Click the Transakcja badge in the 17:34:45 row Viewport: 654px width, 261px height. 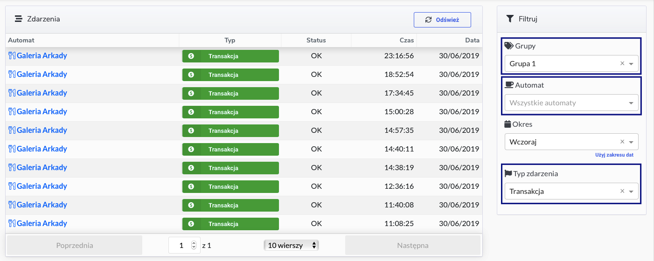230,93
